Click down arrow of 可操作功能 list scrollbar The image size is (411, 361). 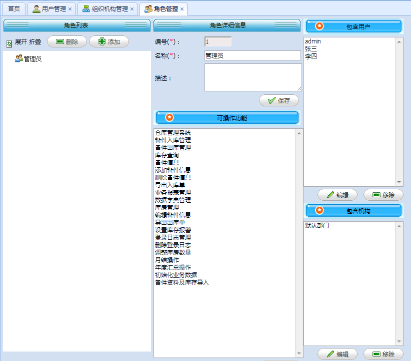[x=299, y=354]
